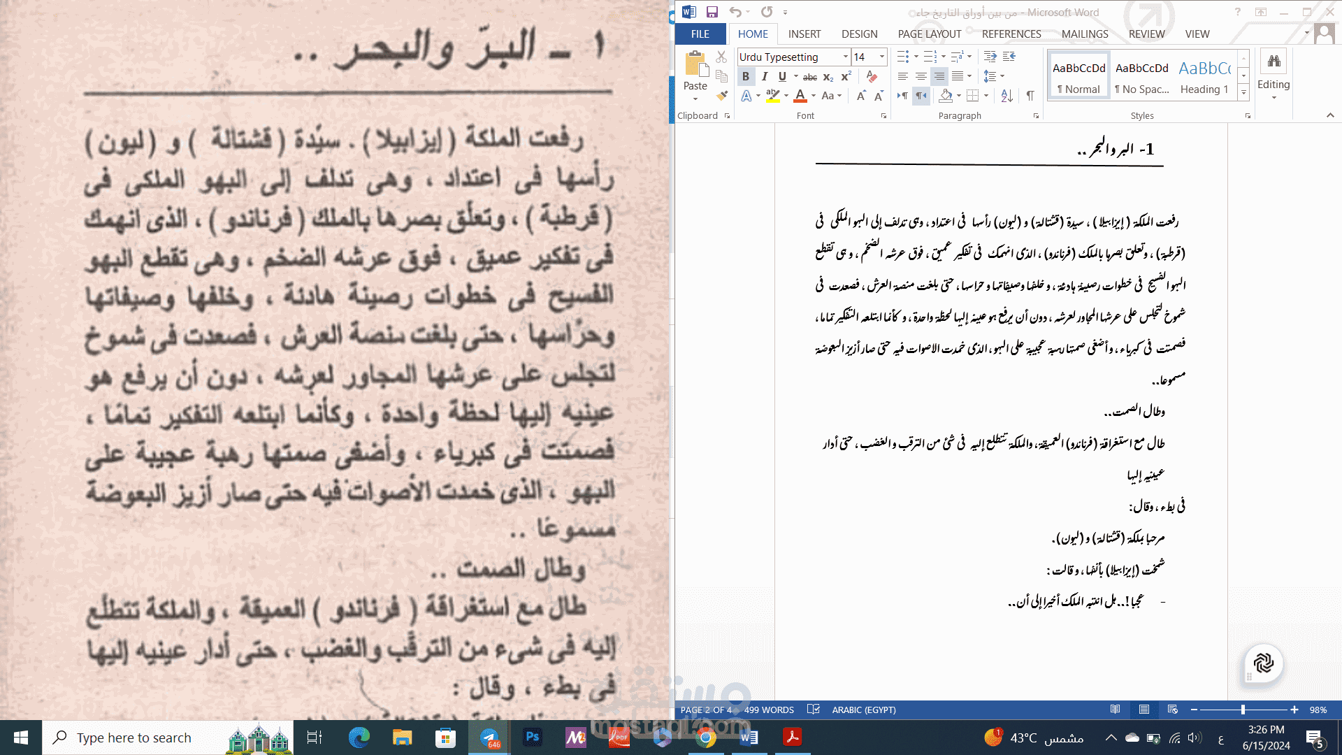Click the Sort A-Z icon
This screenshot has height=755, width=1342.
[x=1006, y=96]
